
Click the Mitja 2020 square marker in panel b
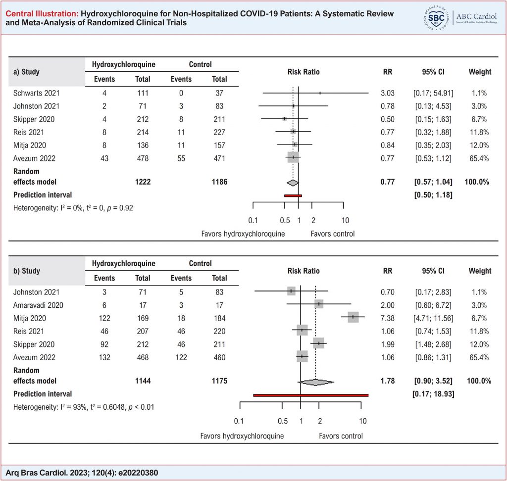tap(353, 317)
